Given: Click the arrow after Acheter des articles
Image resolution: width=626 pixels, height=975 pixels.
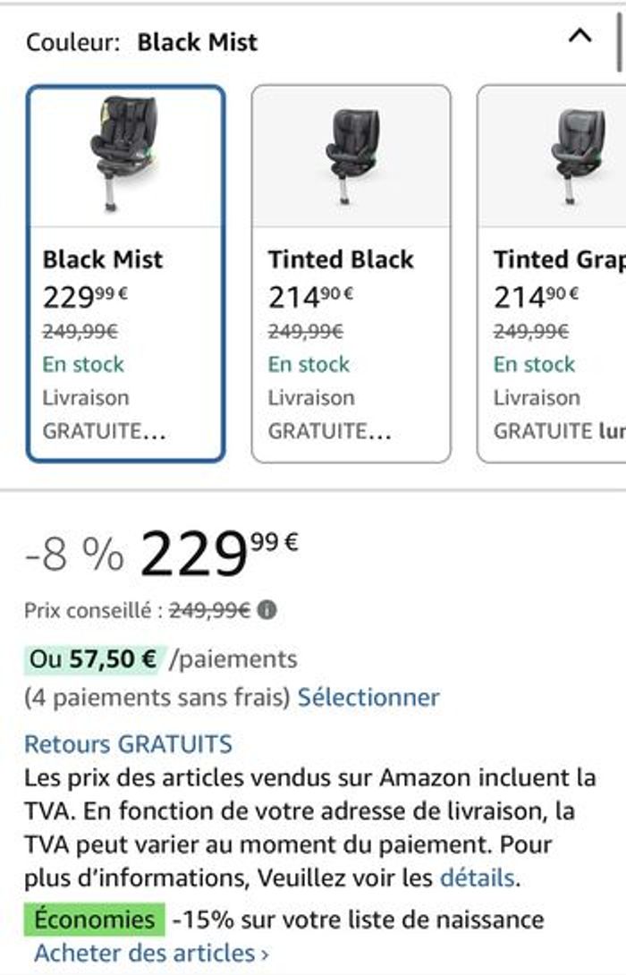Looking at the screenshot, I should (265, 954).
